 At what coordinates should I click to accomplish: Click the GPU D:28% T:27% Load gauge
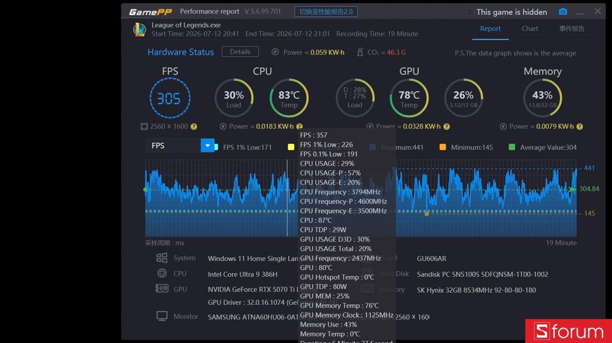point(355,98)
